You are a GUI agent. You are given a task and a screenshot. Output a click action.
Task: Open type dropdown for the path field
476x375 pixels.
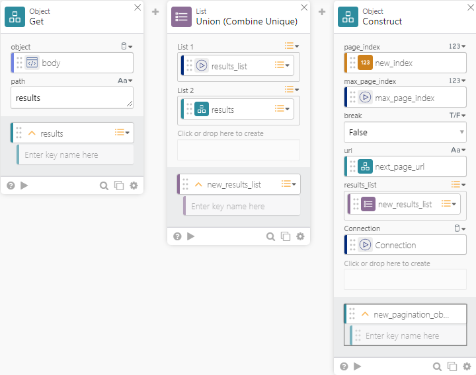pyautogui.click(x=125, y=81)
